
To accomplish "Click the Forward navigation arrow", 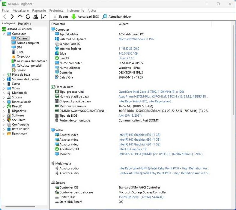I will coord(12,16).
